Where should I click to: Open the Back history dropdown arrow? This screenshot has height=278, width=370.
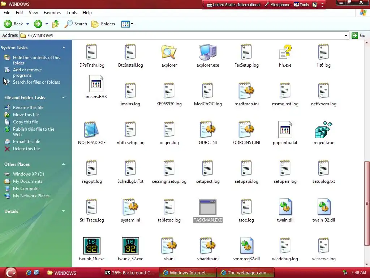[x=27, y=24]
